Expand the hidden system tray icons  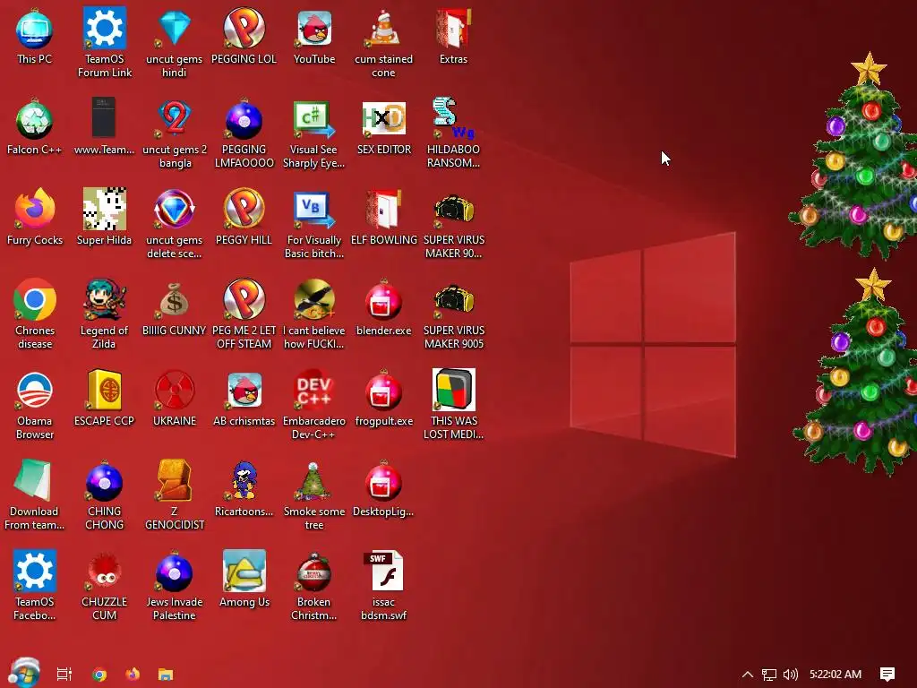748,675
